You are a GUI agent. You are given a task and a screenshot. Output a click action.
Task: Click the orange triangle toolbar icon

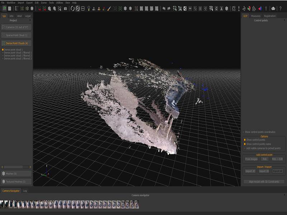[x=99, y=9]
